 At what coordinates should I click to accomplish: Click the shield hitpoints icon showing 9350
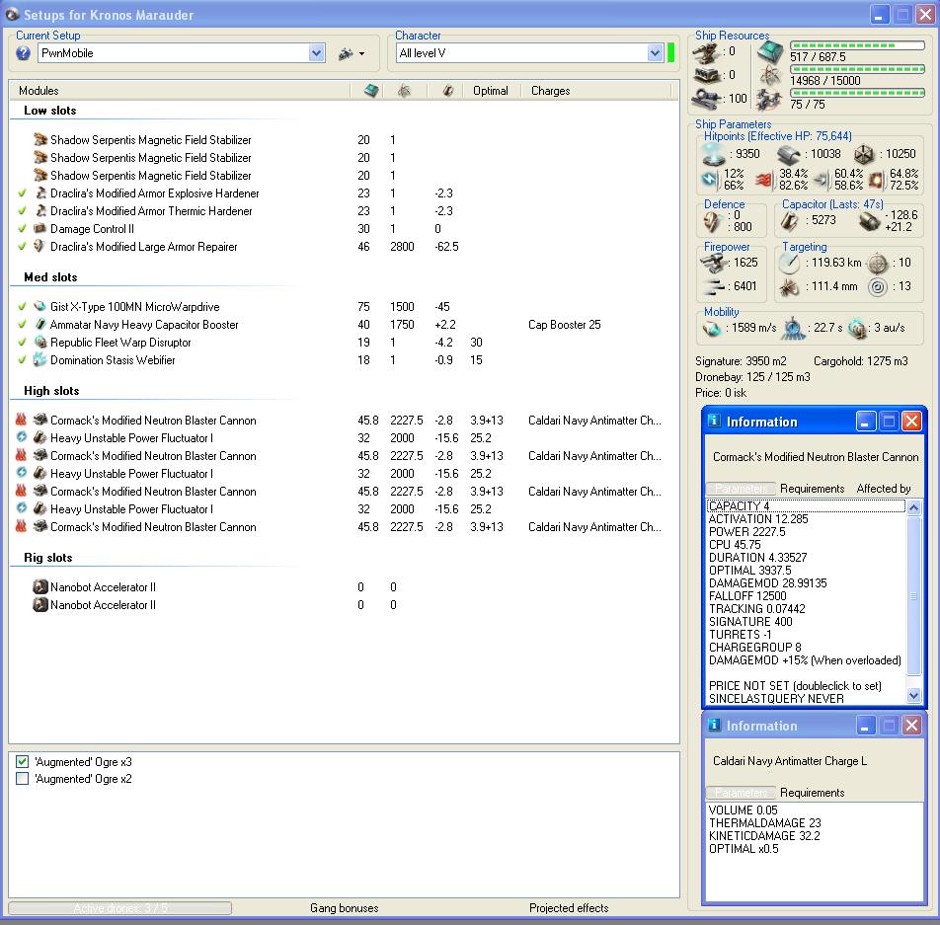click(713, 154)
